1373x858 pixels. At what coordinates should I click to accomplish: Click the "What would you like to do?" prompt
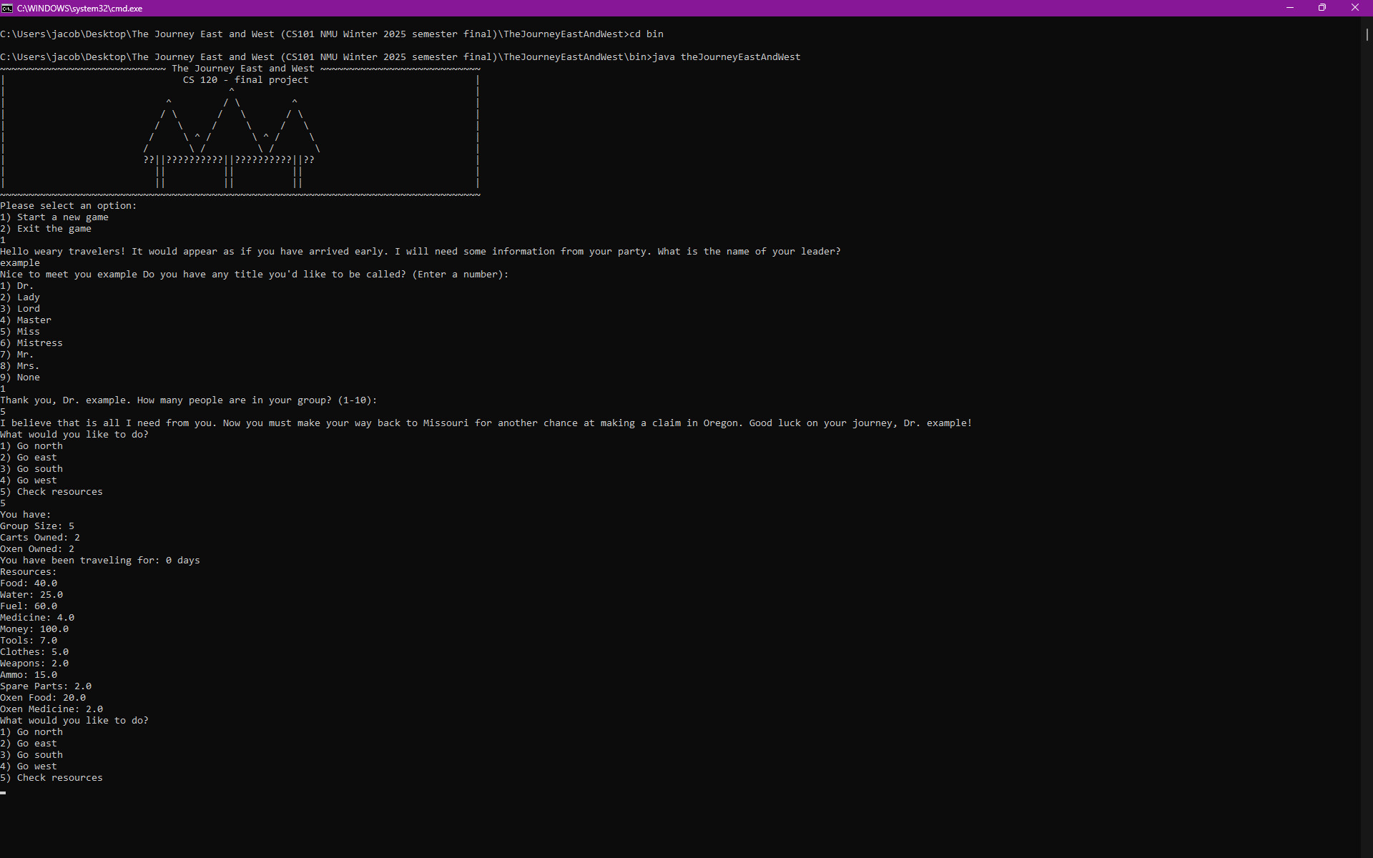(x=74, y=720)
